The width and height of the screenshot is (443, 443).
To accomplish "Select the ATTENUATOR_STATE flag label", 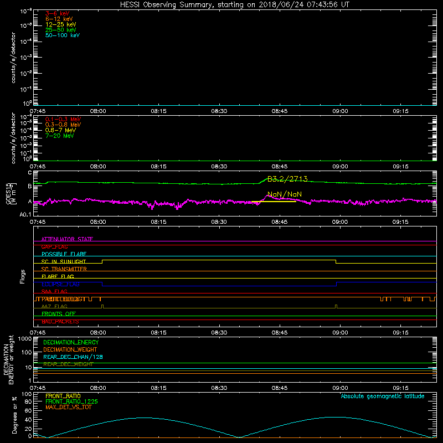I will (67, 239).
